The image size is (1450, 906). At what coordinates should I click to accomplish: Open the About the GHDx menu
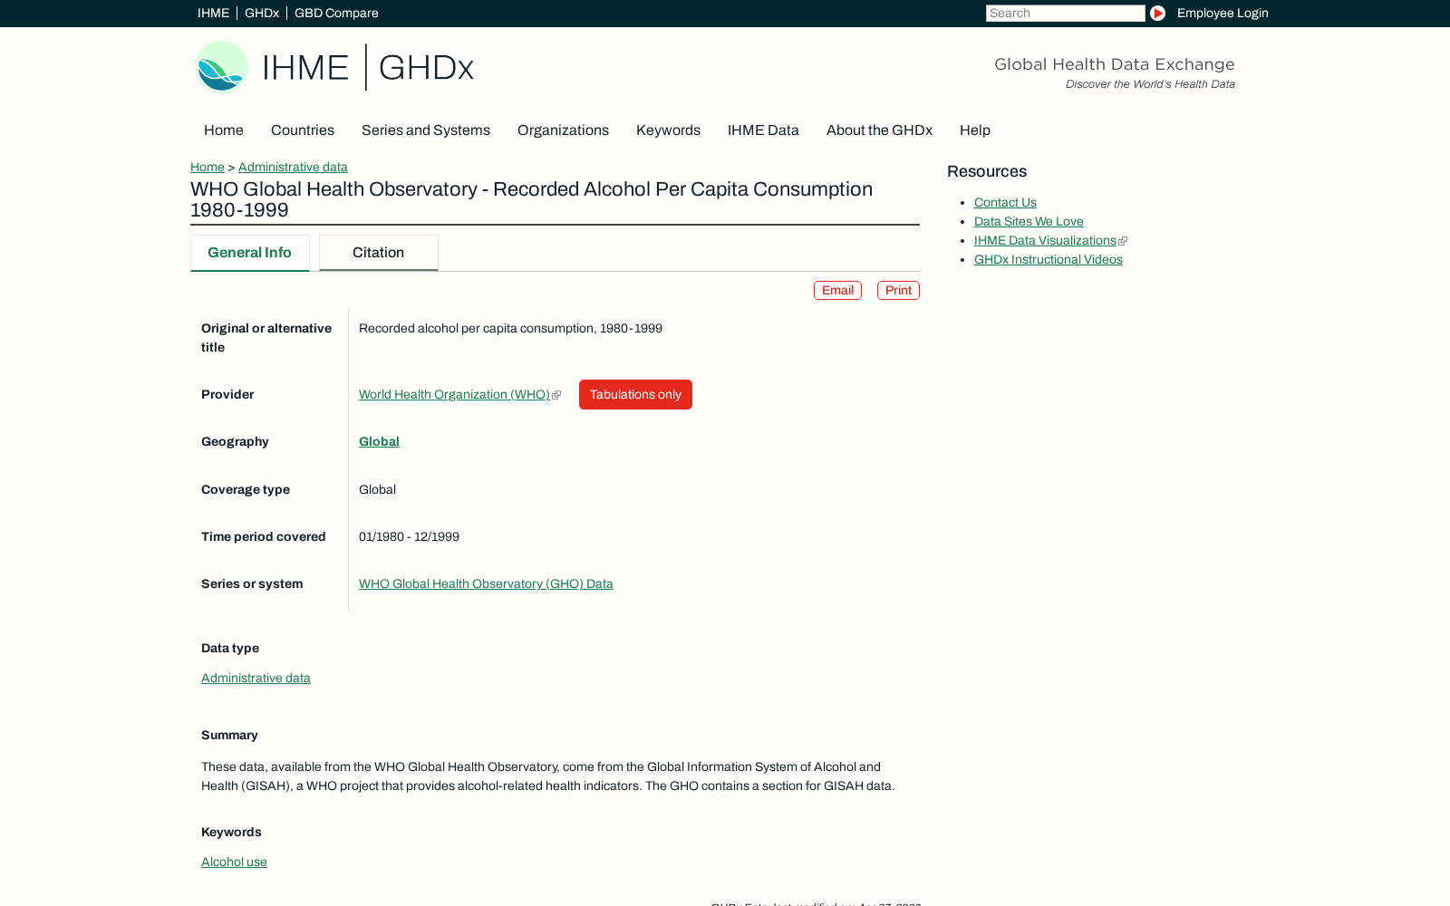[x=879, y=130]
